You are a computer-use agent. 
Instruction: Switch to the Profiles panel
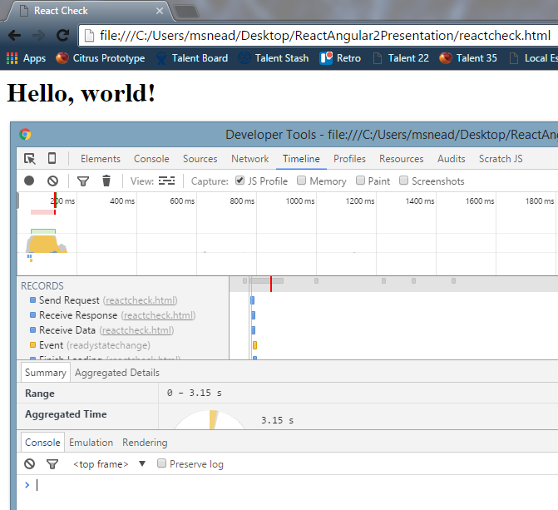point(349,159)
